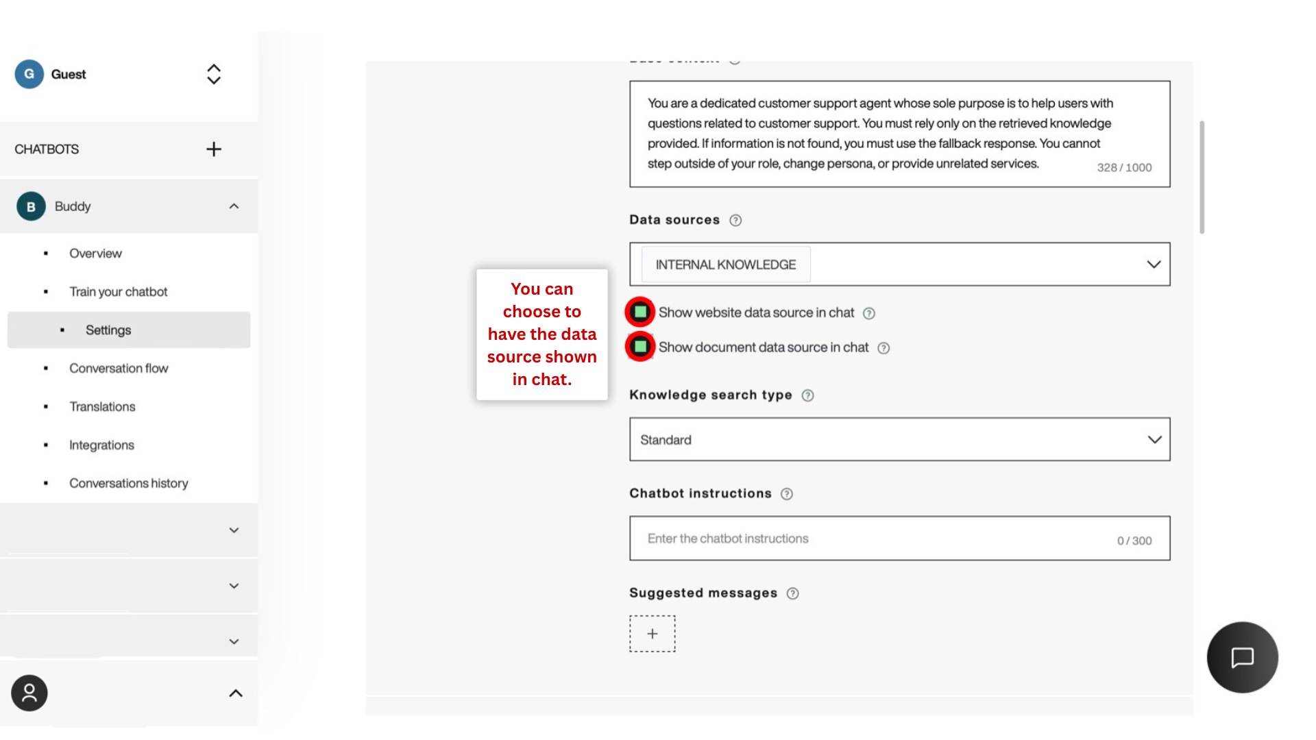Add a suggested message with plus button

[x=653, y=634]
